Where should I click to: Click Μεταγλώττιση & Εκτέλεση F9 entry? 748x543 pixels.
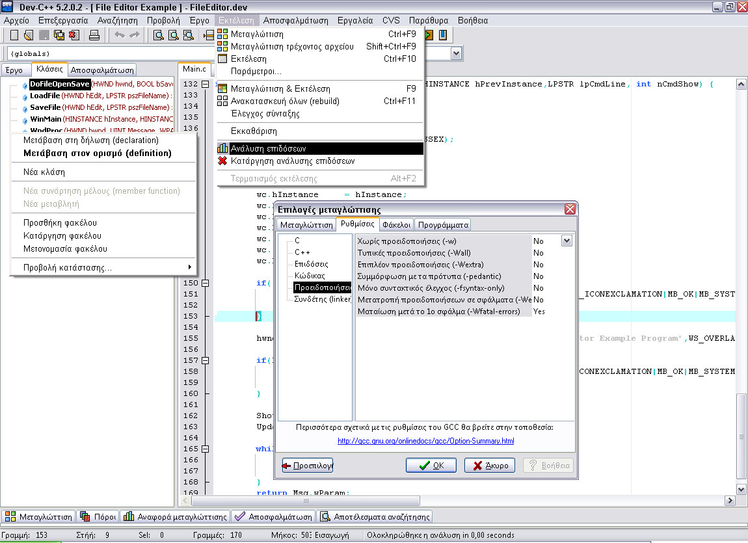[x=320, y=88]
